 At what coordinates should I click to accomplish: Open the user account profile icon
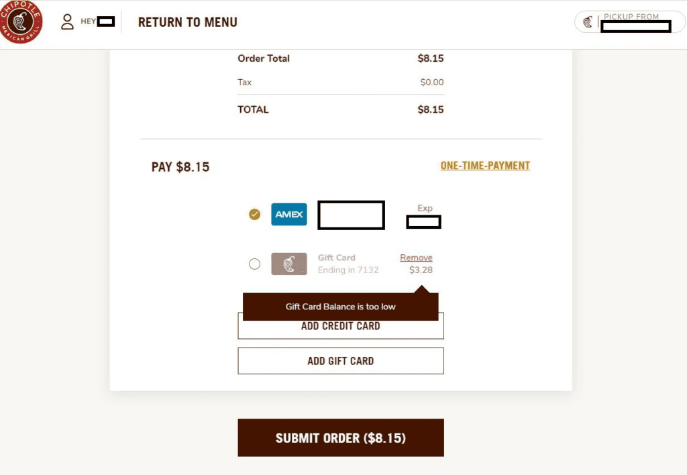(x=67, y=22)
